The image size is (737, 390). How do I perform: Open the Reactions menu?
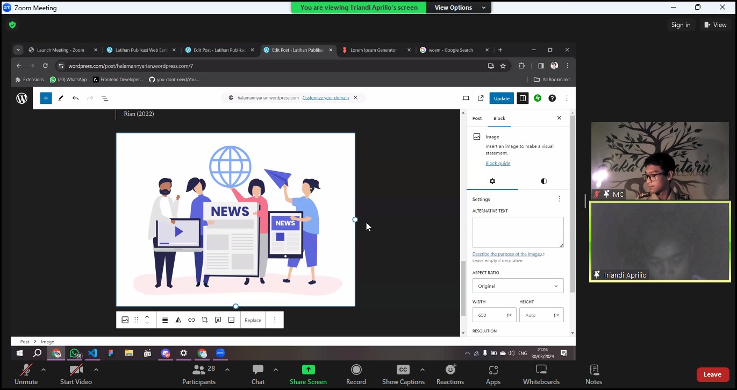click(450, 374)
